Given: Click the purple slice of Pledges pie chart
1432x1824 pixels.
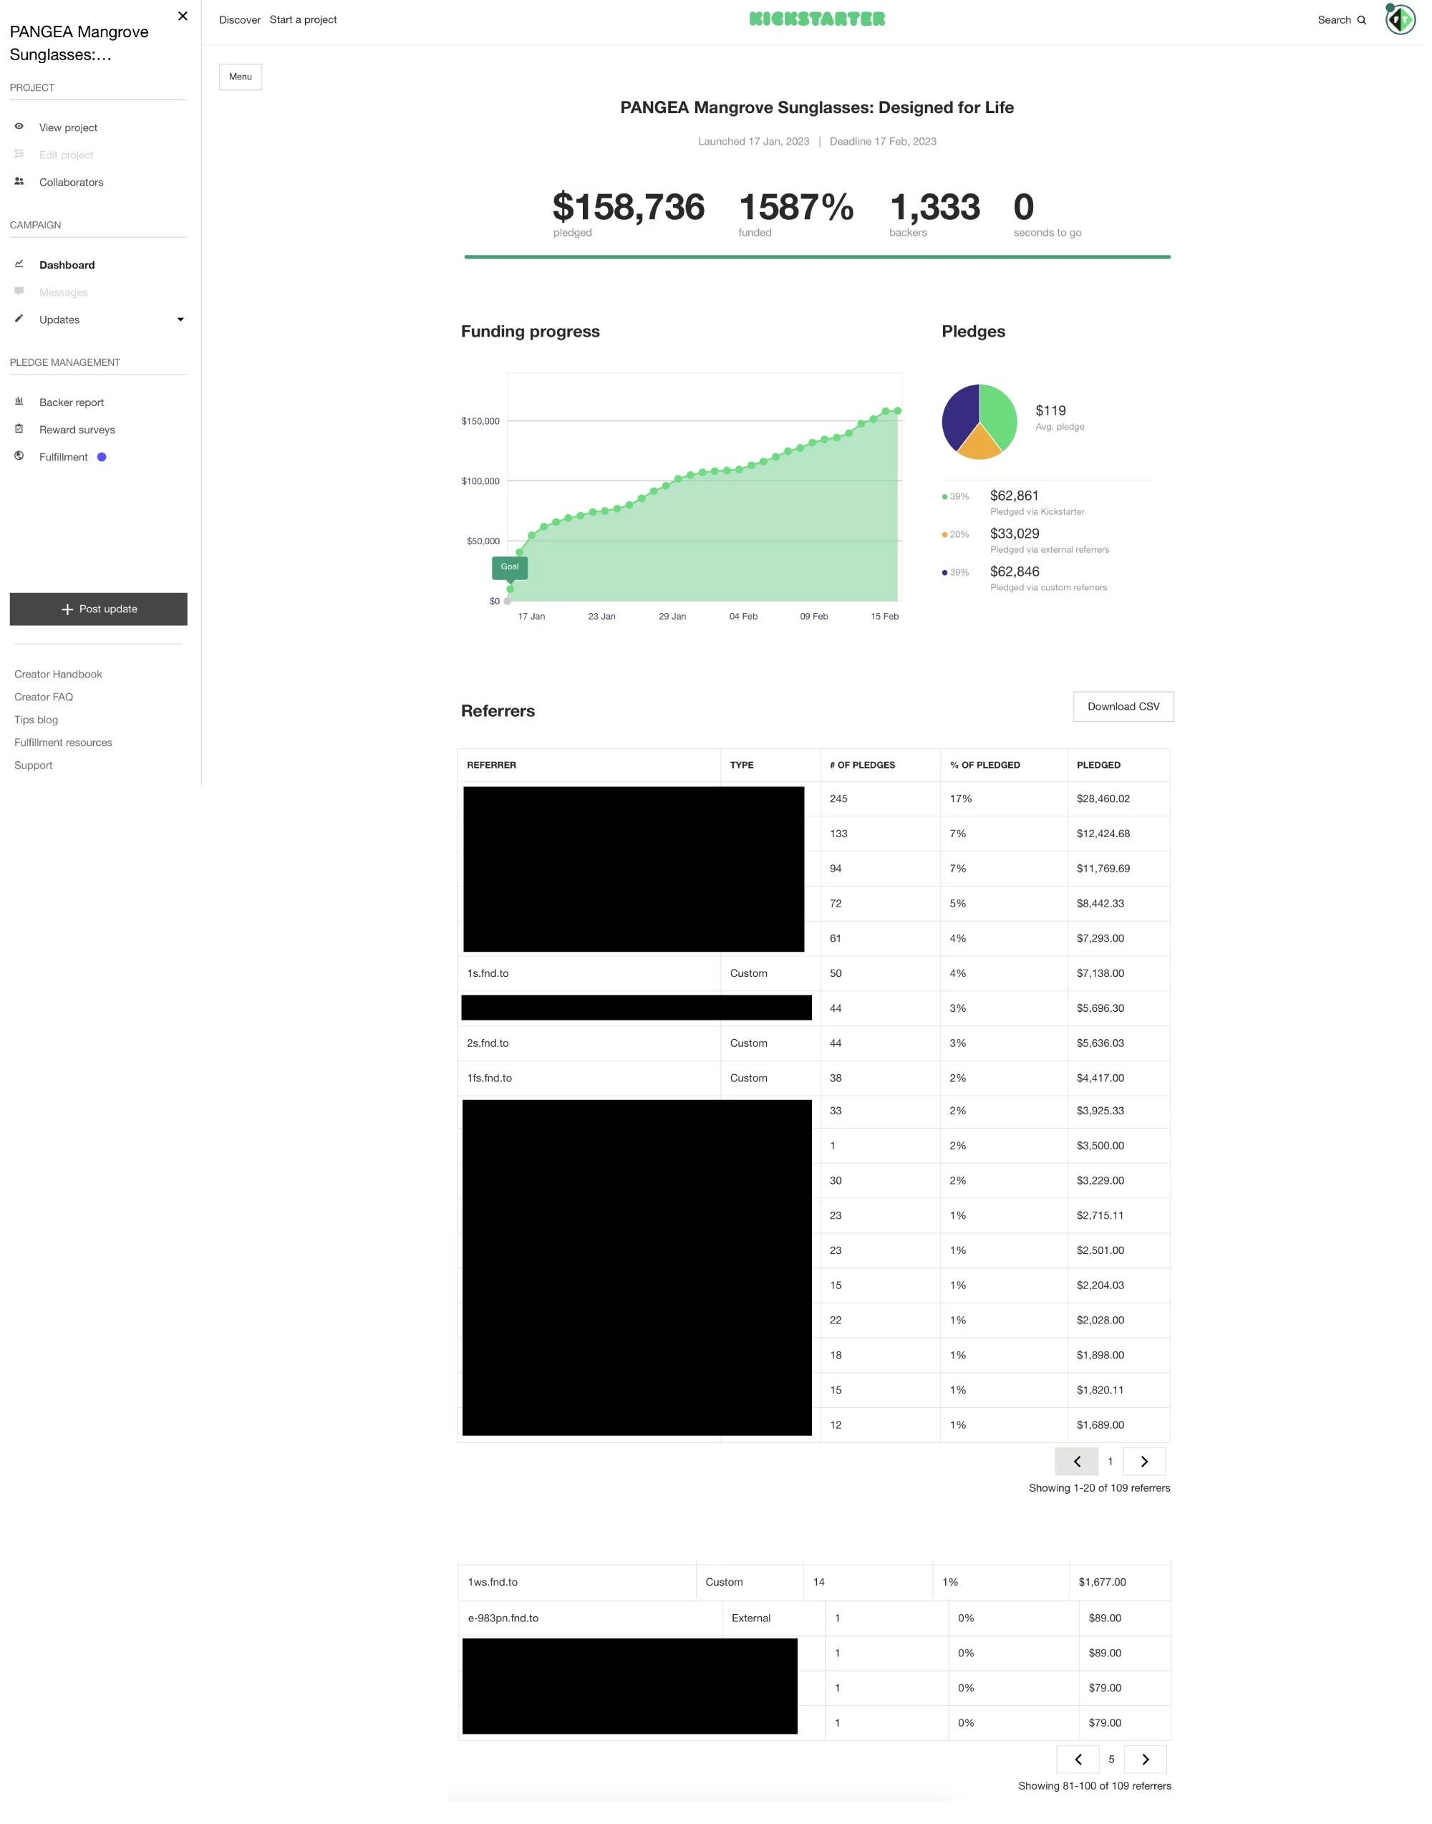Looking at the screenshot, I should coord(959,415).
